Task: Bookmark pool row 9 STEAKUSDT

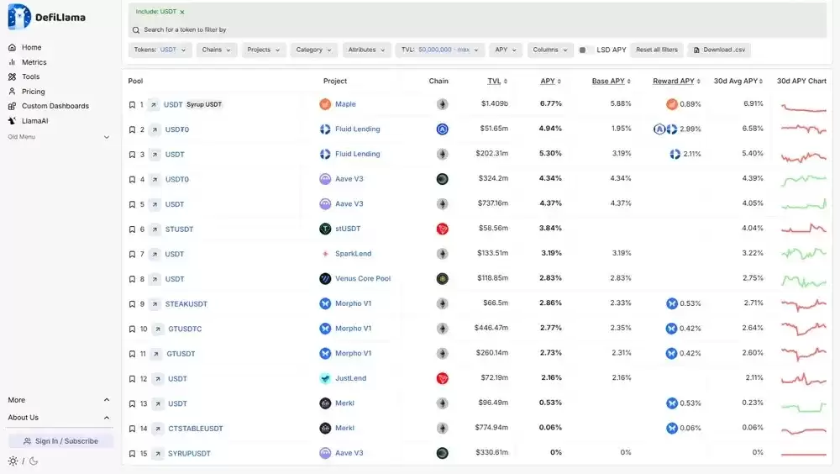Action: (132, 304)
